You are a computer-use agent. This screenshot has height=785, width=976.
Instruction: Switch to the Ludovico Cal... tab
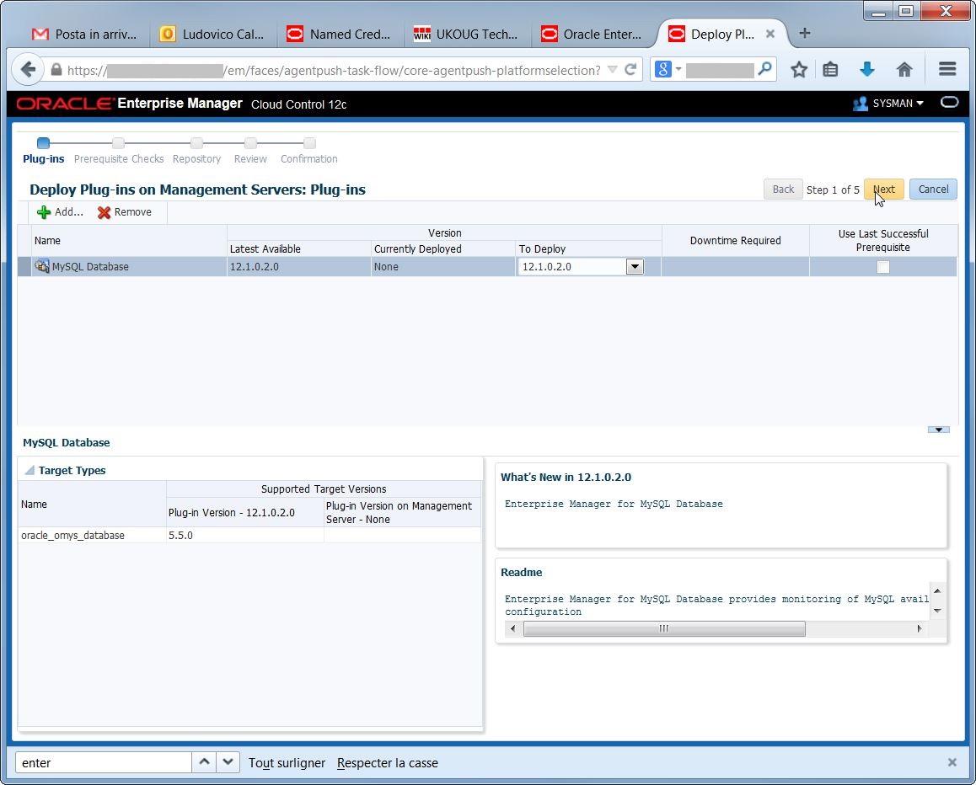(212, 35)
